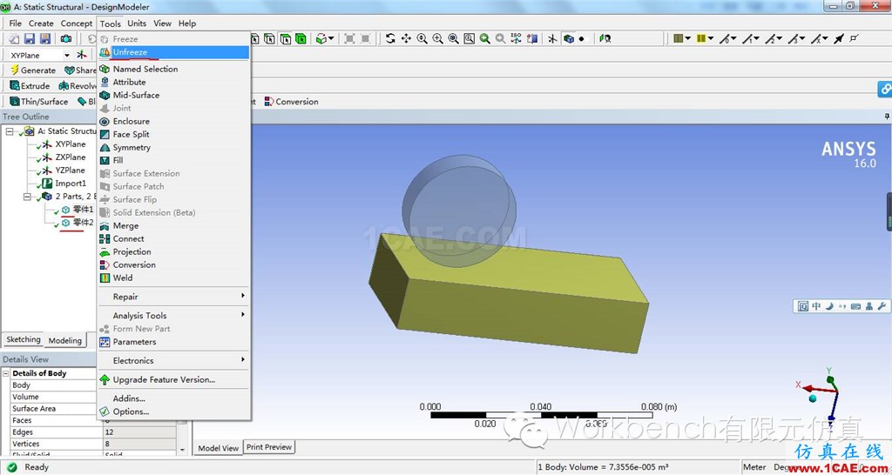Viewport: 892px width, 475px height.
Task: Click the blue link button at right edge
Action: tap(885, 90)
